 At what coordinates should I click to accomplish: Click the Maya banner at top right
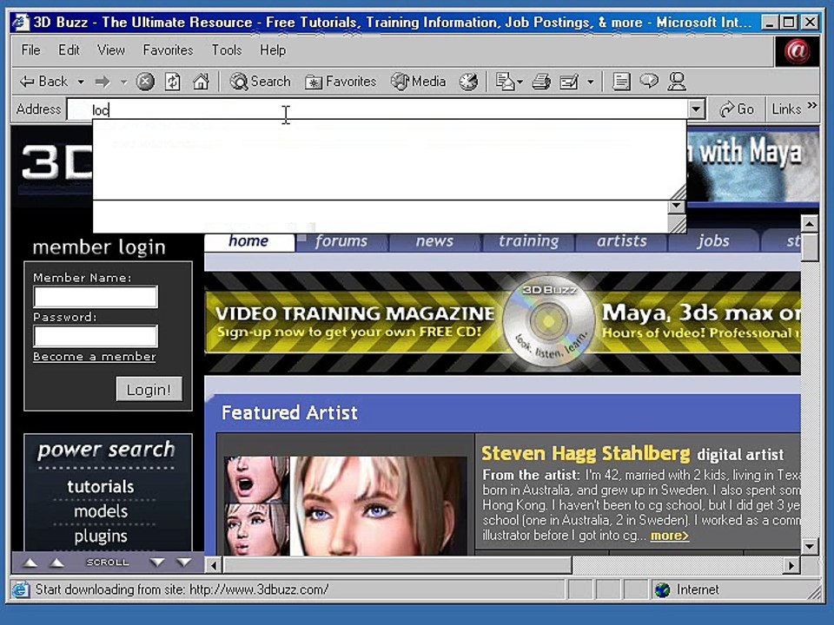(x=752, y=166)
